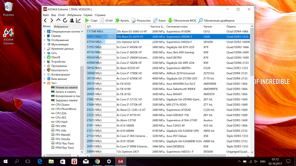Expand the Хранение данных tree node
Viewport: 296px width, 166px height.
[x=44, y=49]
